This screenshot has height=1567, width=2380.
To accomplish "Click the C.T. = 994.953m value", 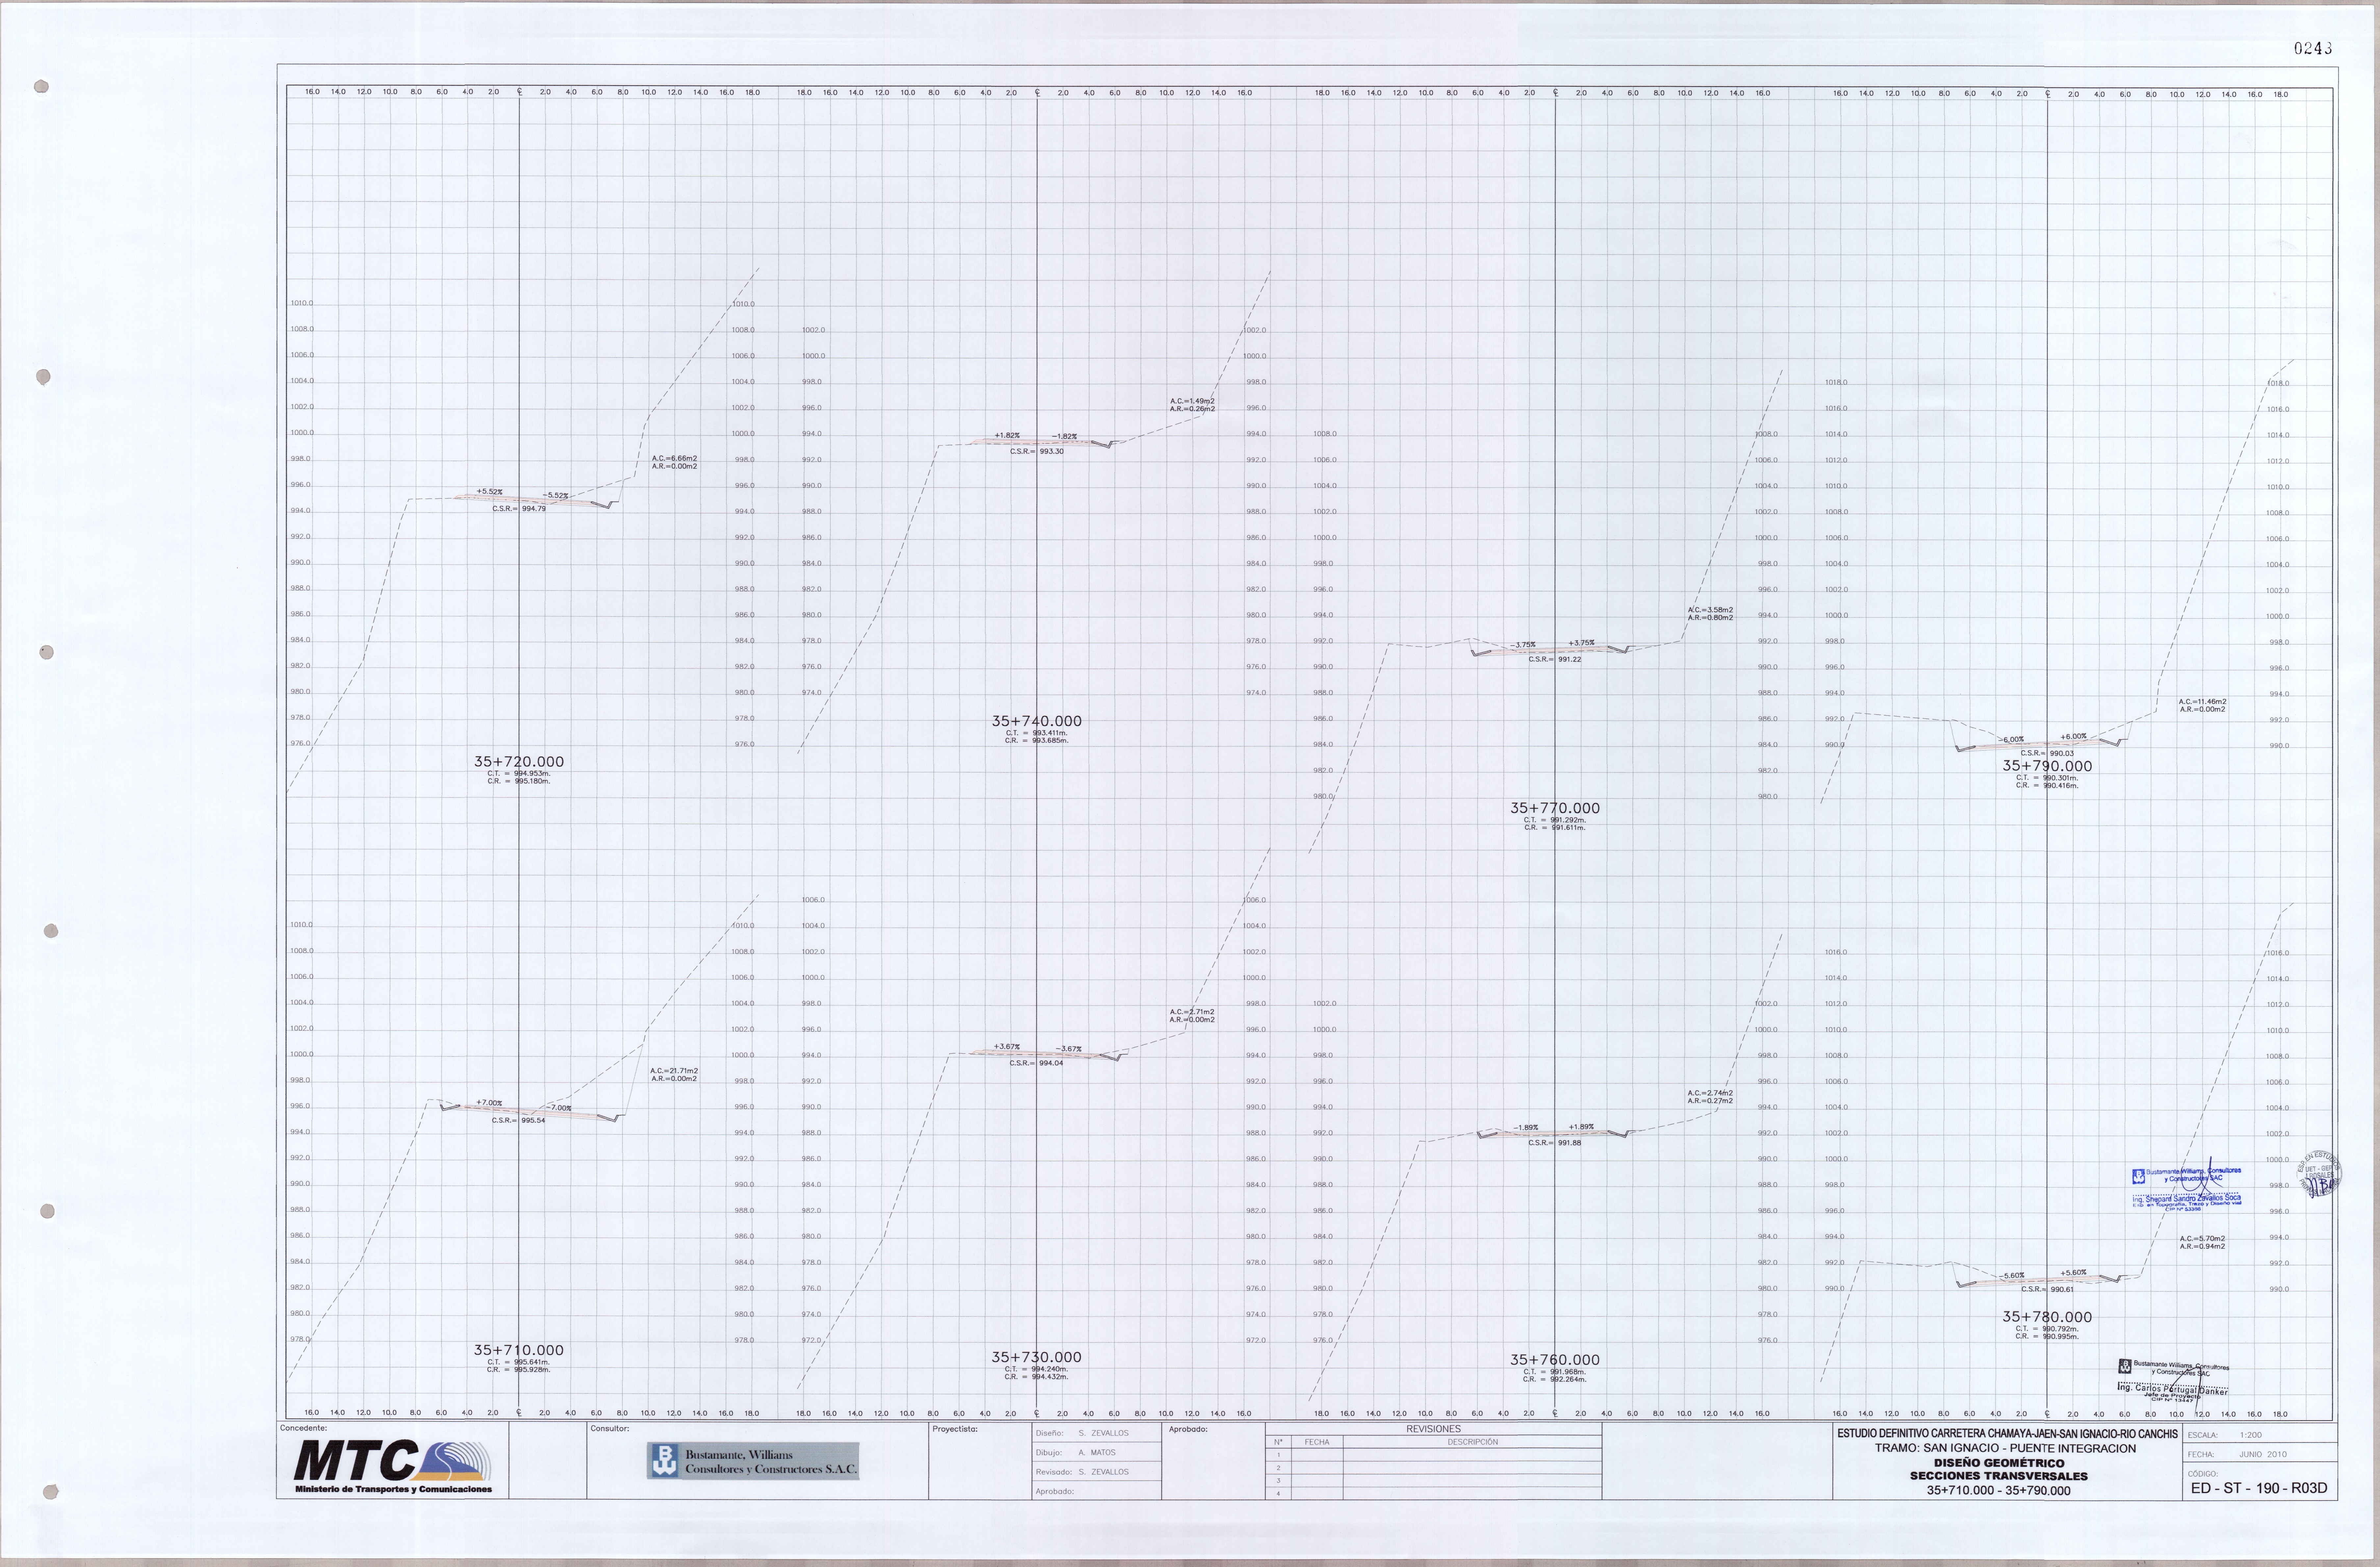I will [519, 774].
